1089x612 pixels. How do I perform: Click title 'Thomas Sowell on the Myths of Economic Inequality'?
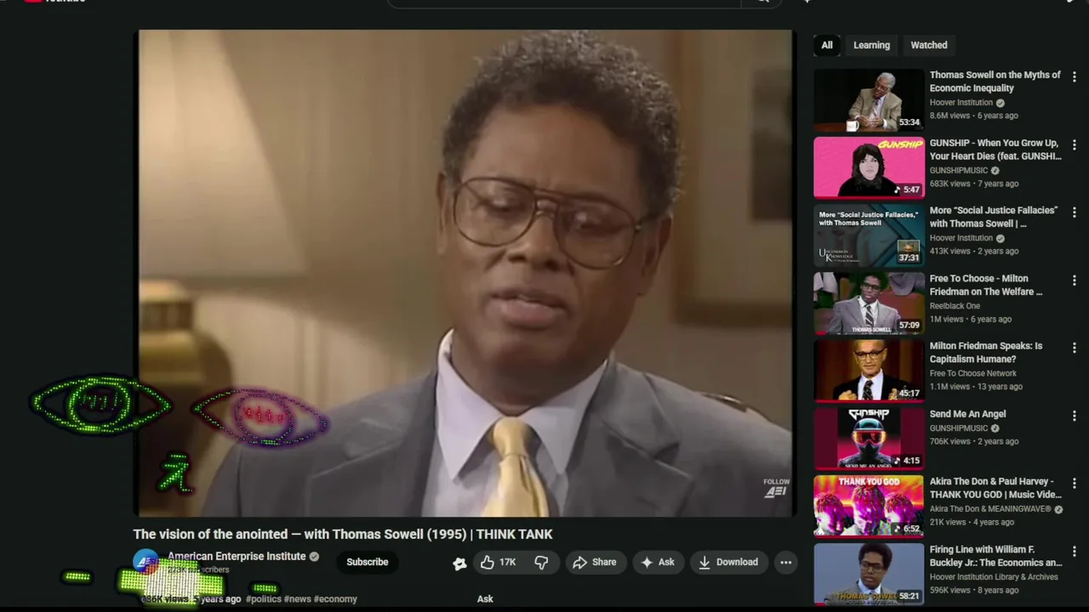[995, 82]
